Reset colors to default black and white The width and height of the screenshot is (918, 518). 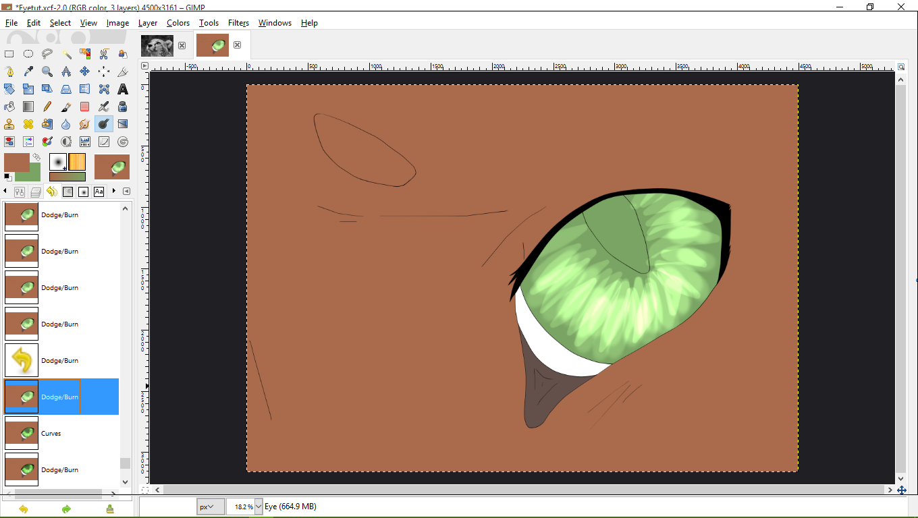click(7, 177)
